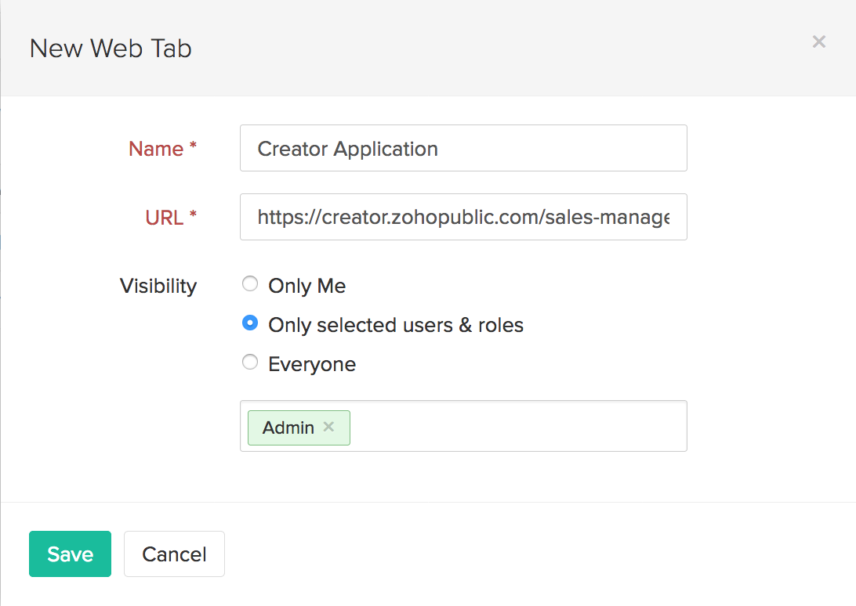Image resolution: width=856 pixels, height=606 pixels.
Task: Cancel creating the web tab
Action: point(174,554)
